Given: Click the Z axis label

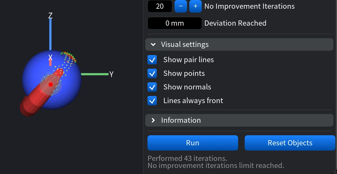Looking at the screenshot, I should (50, 16).
